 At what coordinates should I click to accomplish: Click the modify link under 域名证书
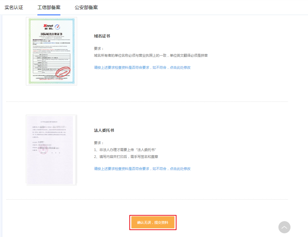click(x=142, y=67)
